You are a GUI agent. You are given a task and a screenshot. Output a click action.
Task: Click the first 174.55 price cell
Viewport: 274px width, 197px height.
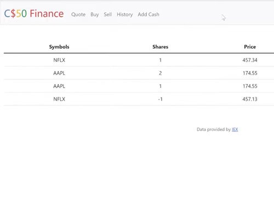[250, 73]
